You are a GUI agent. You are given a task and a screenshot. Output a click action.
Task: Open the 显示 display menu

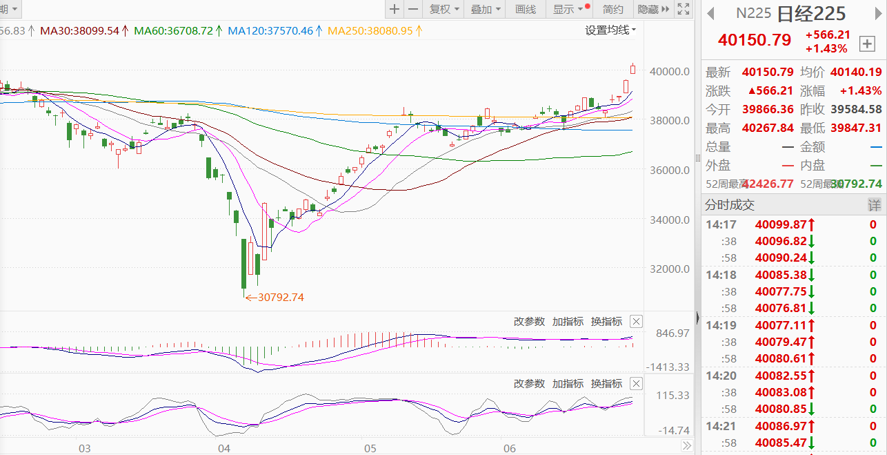pos(568,9)
